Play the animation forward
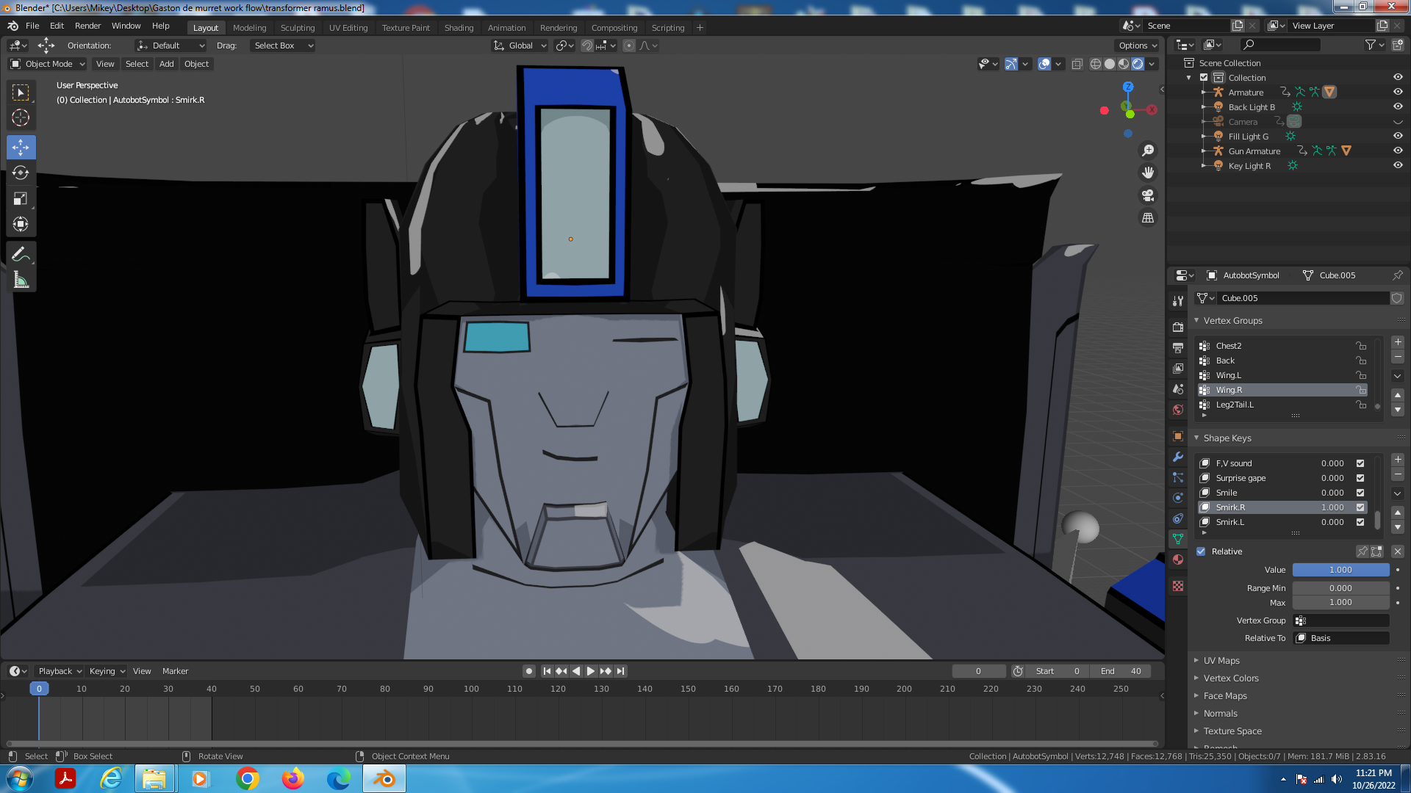The width and height of the screenshot is (1411, 793). pos(590,671)
